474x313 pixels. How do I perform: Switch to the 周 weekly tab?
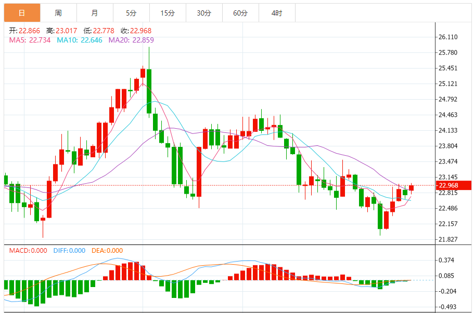[x=58, y=13]
